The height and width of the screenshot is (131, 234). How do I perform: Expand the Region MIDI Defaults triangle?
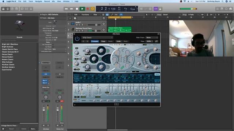(41, 15)
